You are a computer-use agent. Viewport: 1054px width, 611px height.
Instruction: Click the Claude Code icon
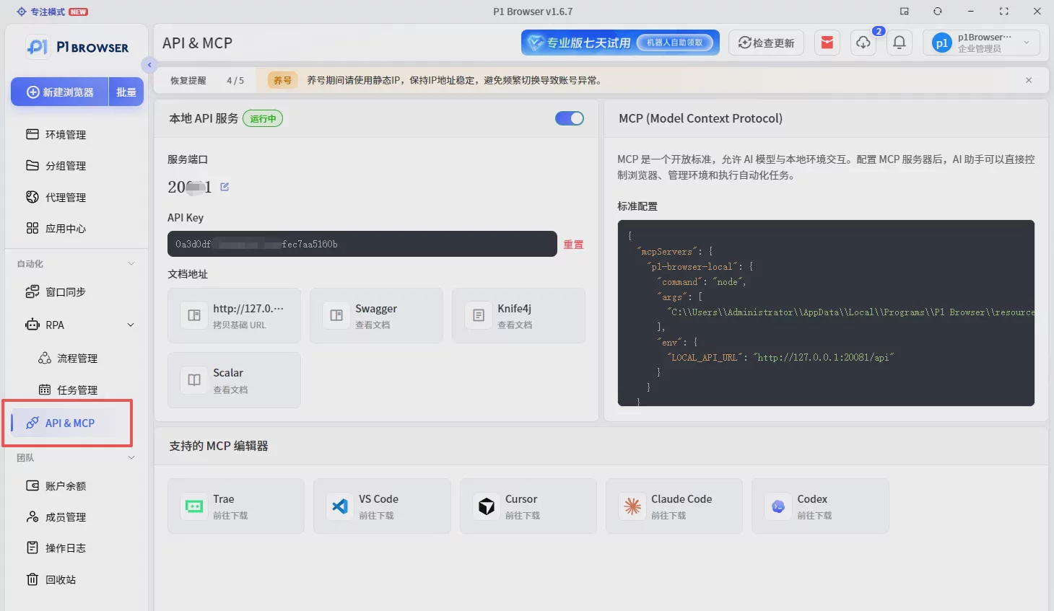[x=632, y=506]
